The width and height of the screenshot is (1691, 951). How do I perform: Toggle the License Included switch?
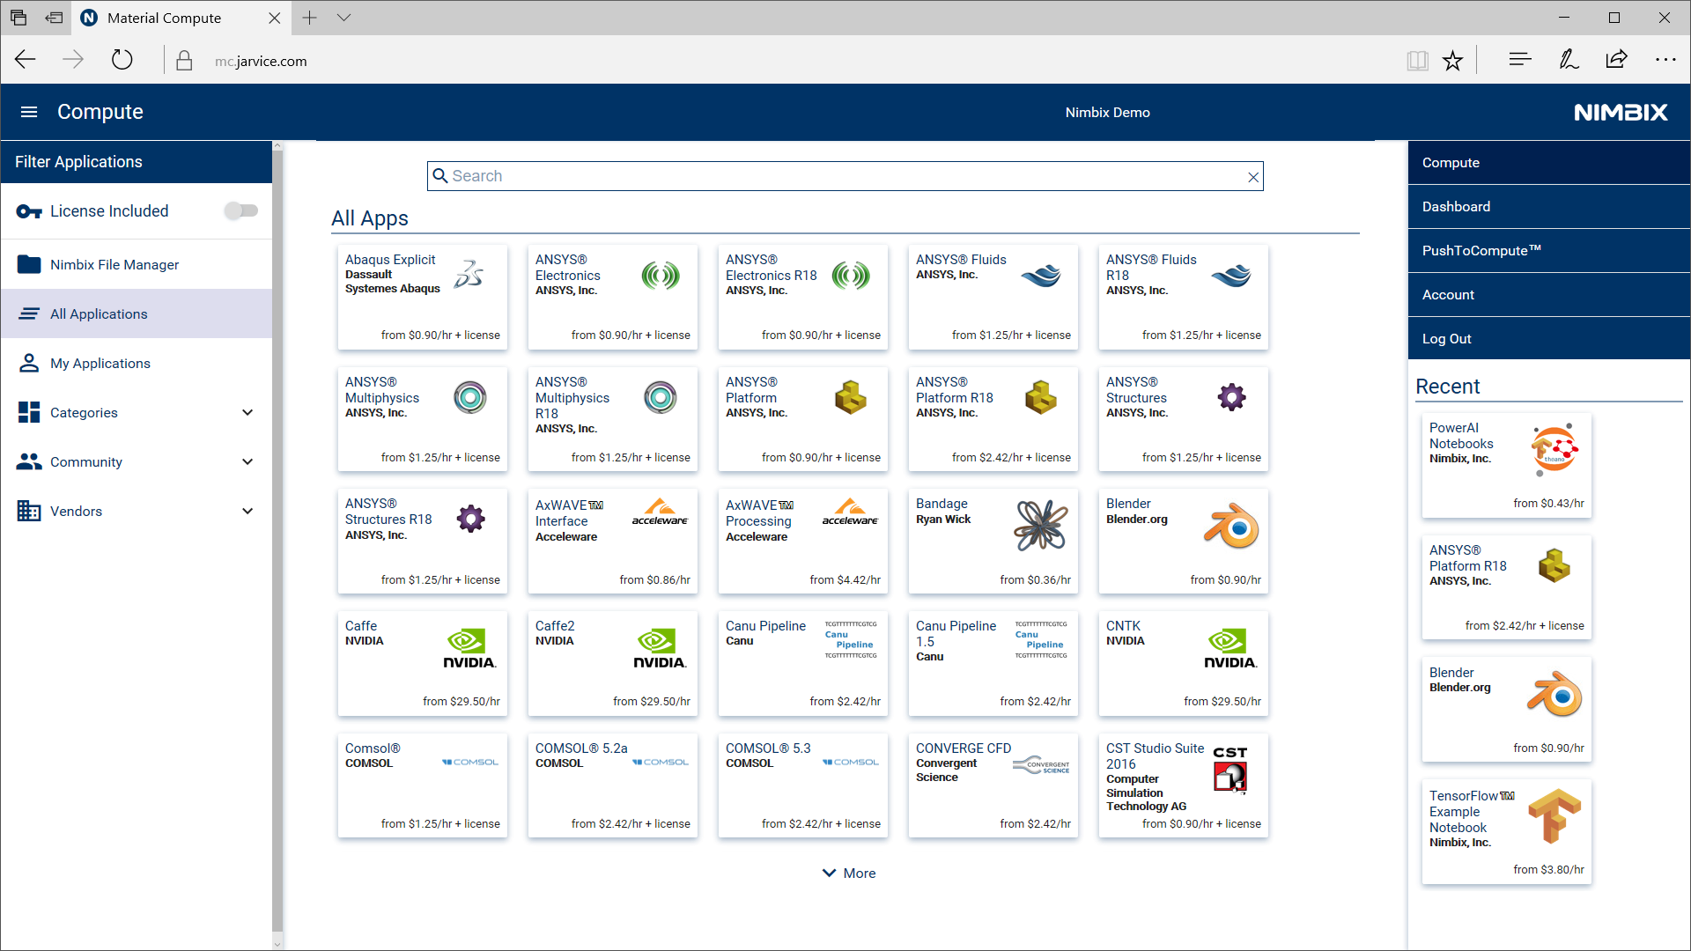coord(240,210)
